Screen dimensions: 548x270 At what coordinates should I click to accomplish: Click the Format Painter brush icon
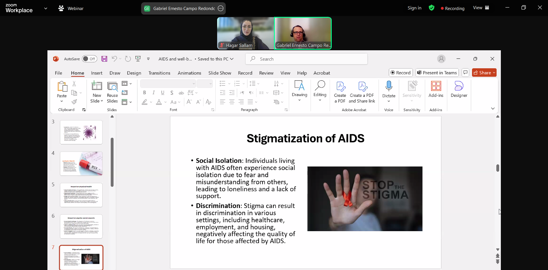coord(74,102)
